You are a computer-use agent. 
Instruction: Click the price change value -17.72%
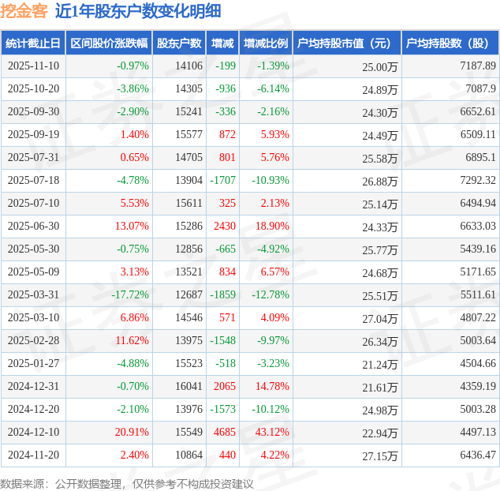point(130,294)
